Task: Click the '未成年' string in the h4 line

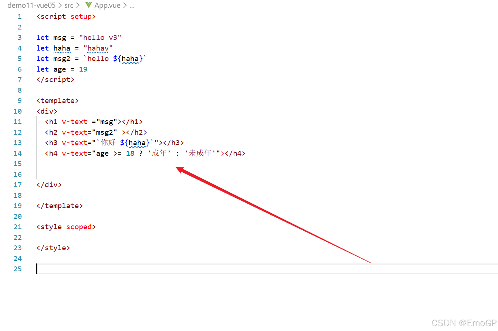Action: tap(200, 153)
